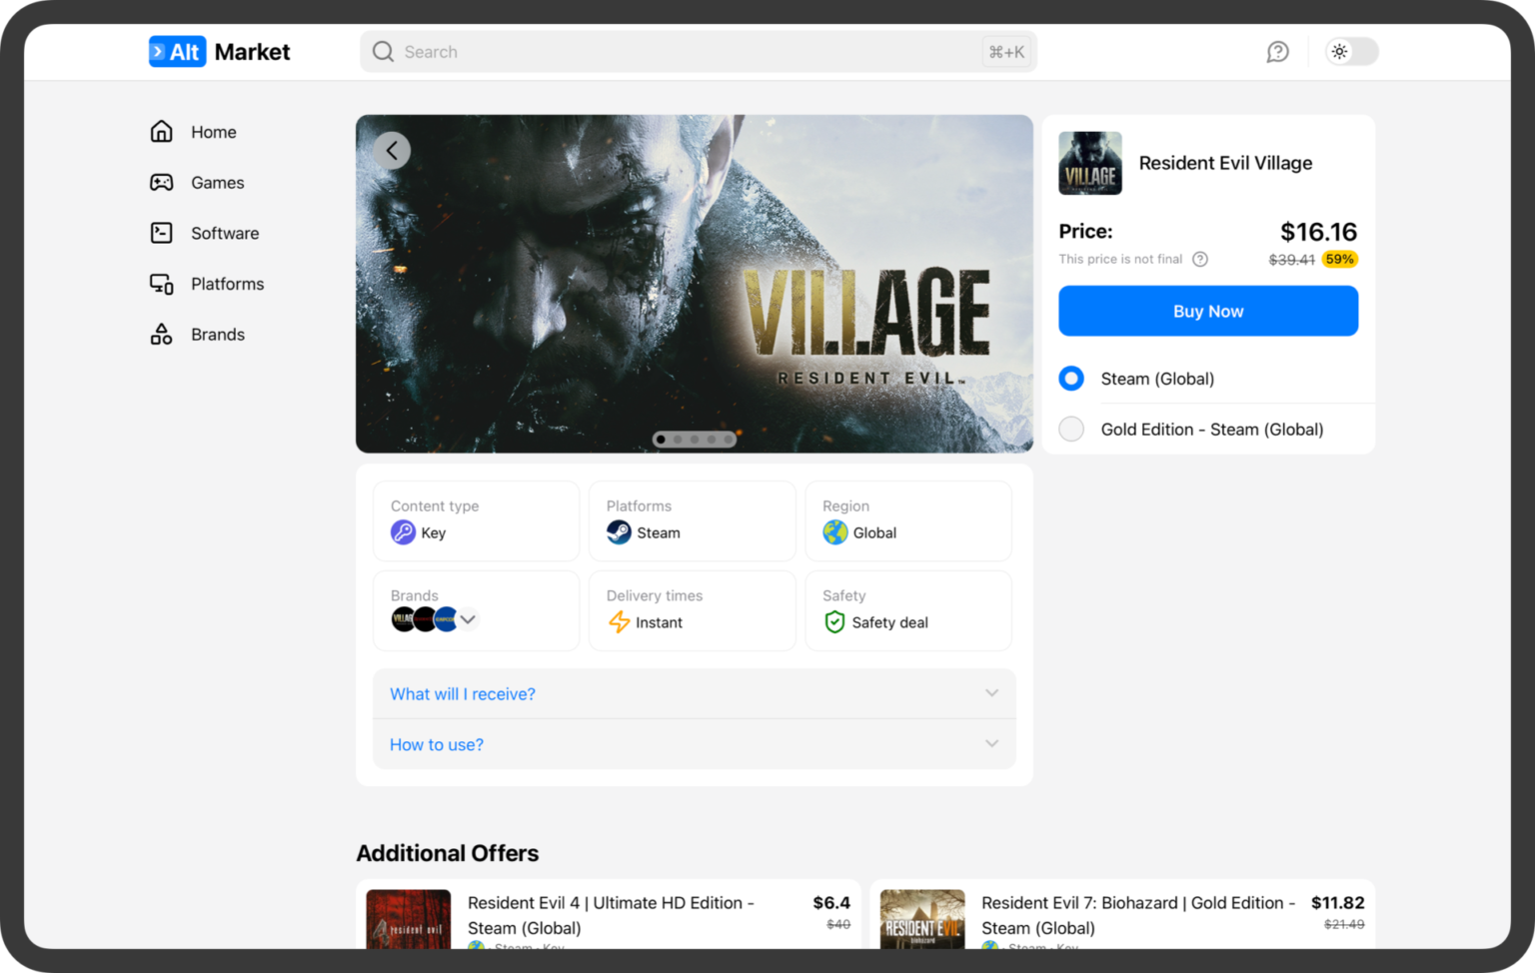The image size is (1535, 973).
Task: Open Resident Evil 7 Biohazard Gold offer
Action: pos(1122,915)
